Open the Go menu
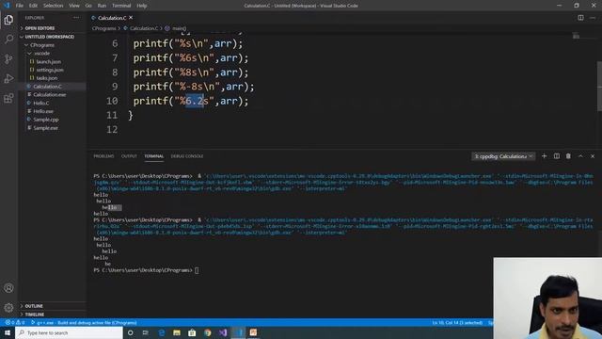This screenshot has height=339, width=602. (88, 6)
